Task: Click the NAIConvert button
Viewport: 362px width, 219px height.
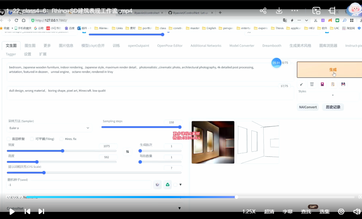Action: click(308, 107)
